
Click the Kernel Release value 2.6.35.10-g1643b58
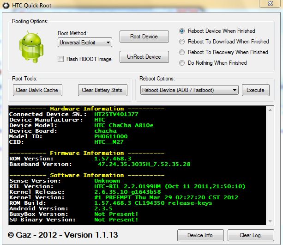click(127, 192)
